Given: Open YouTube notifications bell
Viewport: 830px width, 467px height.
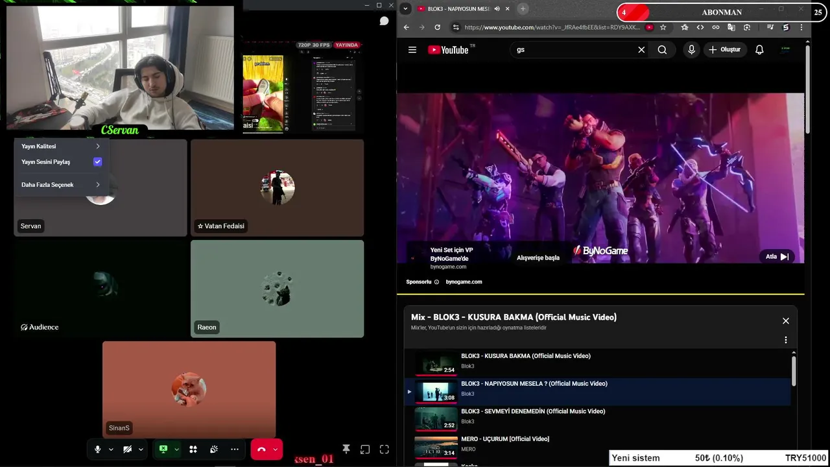Looking at the screenshot, I should tap(759, 50).
